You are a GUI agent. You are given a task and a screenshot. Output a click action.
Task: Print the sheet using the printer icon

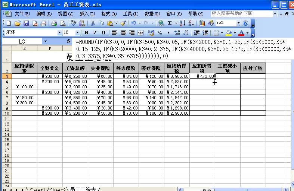pyautogui.click(x=54, y=23)
